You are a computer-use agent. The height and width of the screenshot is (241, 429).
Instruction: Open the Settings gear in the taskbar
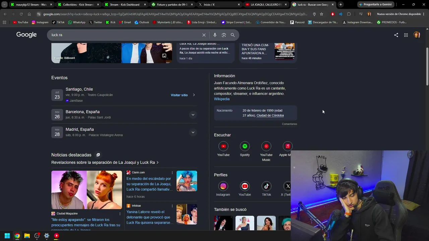pyautogui.click(x=47, y=236)
